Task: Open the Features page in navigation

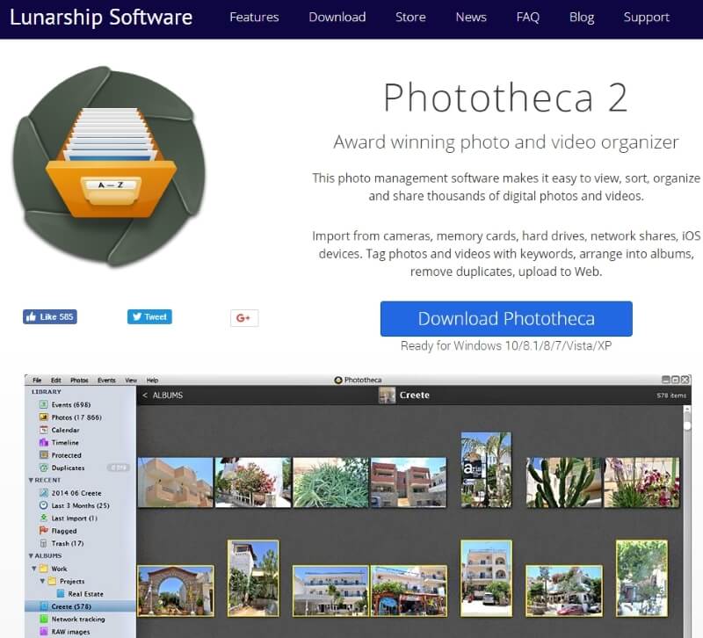Action: (x=254, y=18)
